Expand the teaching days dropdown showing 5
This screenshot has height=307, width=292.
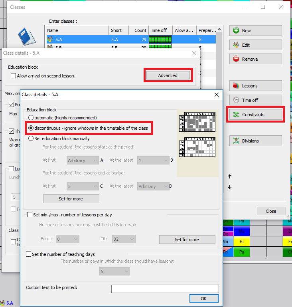pos(114,271)
